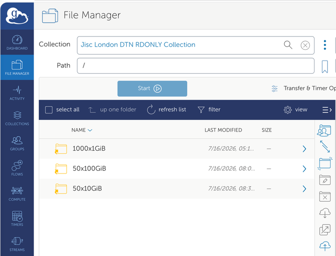
Task: Click the Start transfer button
Action: point(152,88)
